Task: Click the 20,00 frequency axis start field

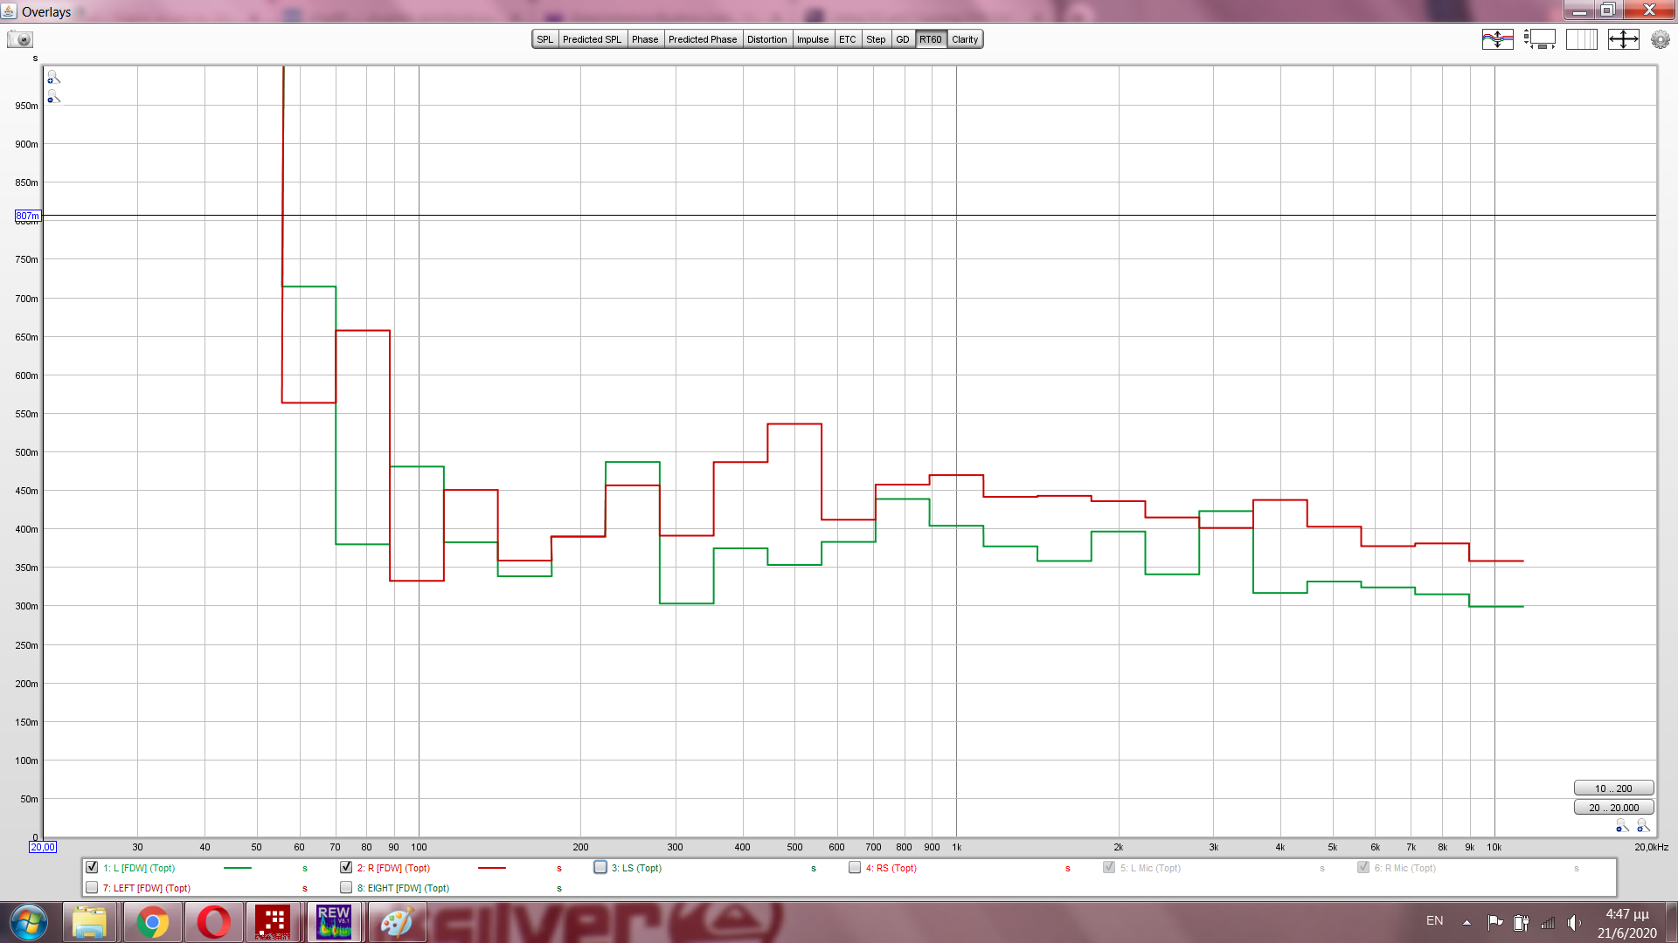Action: (43, 847)
